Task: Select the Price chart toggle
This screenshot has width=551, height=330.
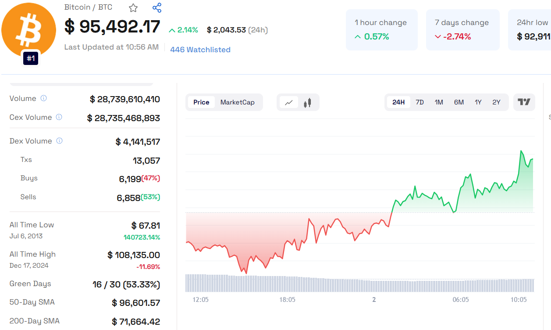Action: (201, 102)
